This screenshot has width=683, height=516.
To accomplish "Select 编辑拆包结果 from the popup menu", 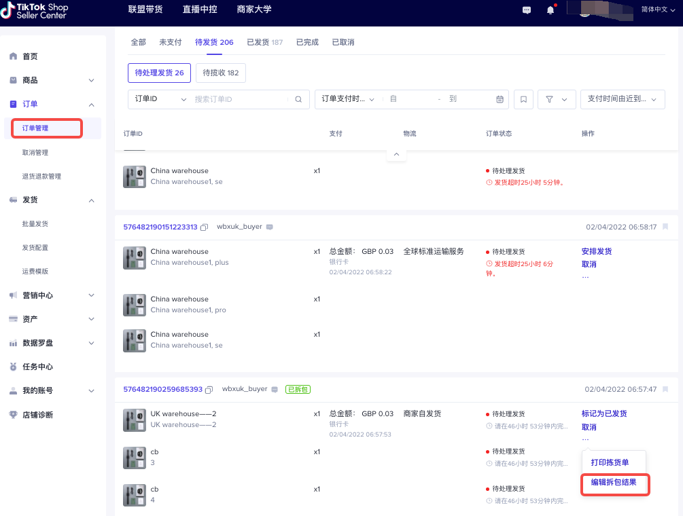I will (x=614, y=483).
